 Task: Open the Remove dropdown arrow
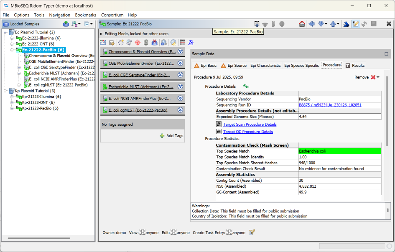(378, 77)
